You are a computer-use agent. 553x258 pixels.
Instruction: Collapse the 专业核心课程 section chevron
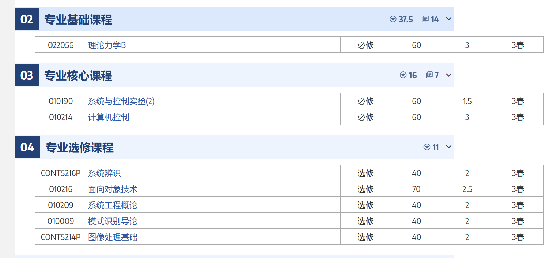449,75
